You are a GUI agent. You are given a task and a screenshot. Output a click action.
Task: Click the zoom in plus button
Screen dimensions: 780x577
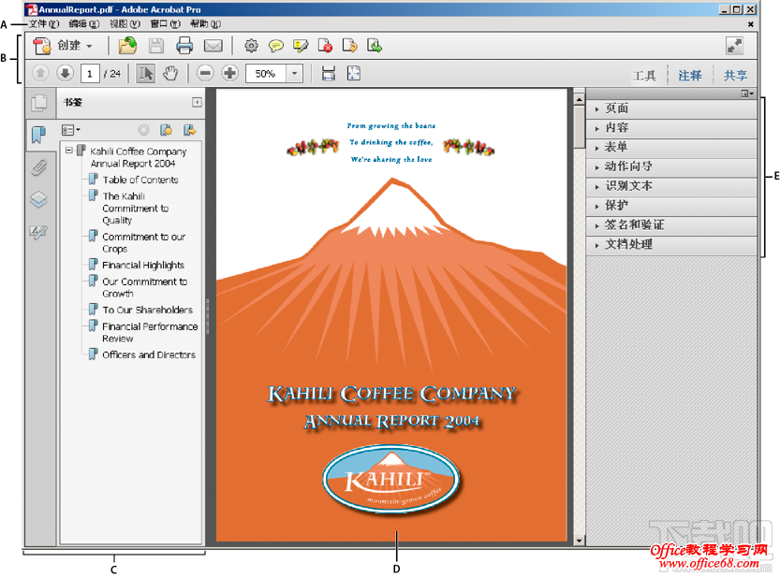pyautogui.click(x=229, y=74)
